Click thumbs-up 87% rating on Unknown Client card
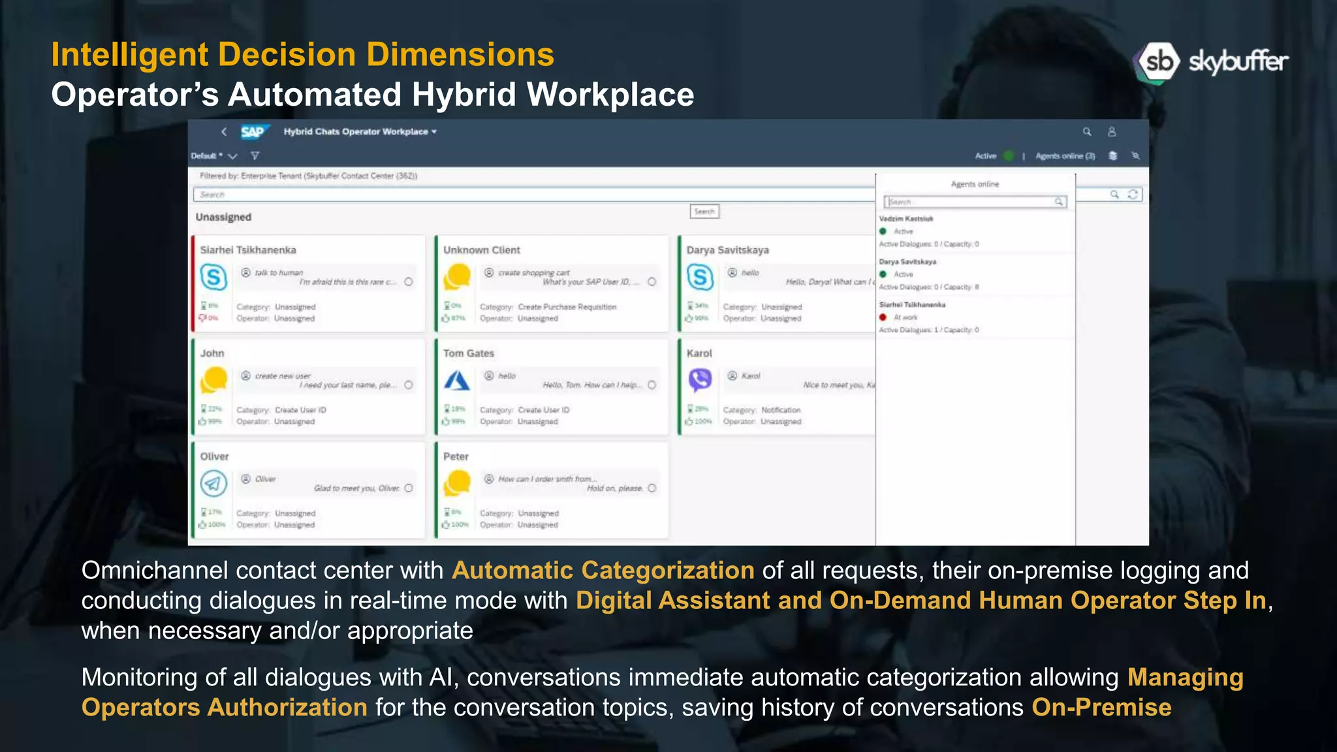This screenshot has height=752, width=1337. click(454, 318)
